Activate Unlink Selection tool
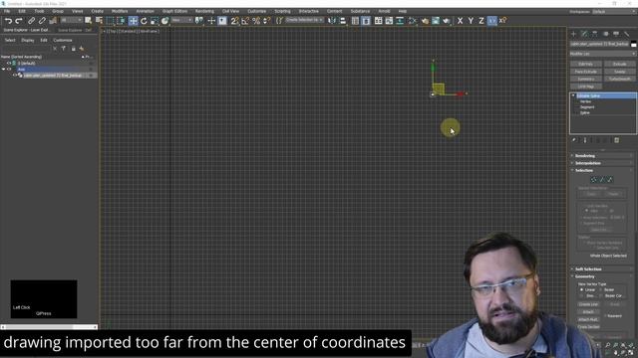 pyautogui.click(x=42, y=20)
